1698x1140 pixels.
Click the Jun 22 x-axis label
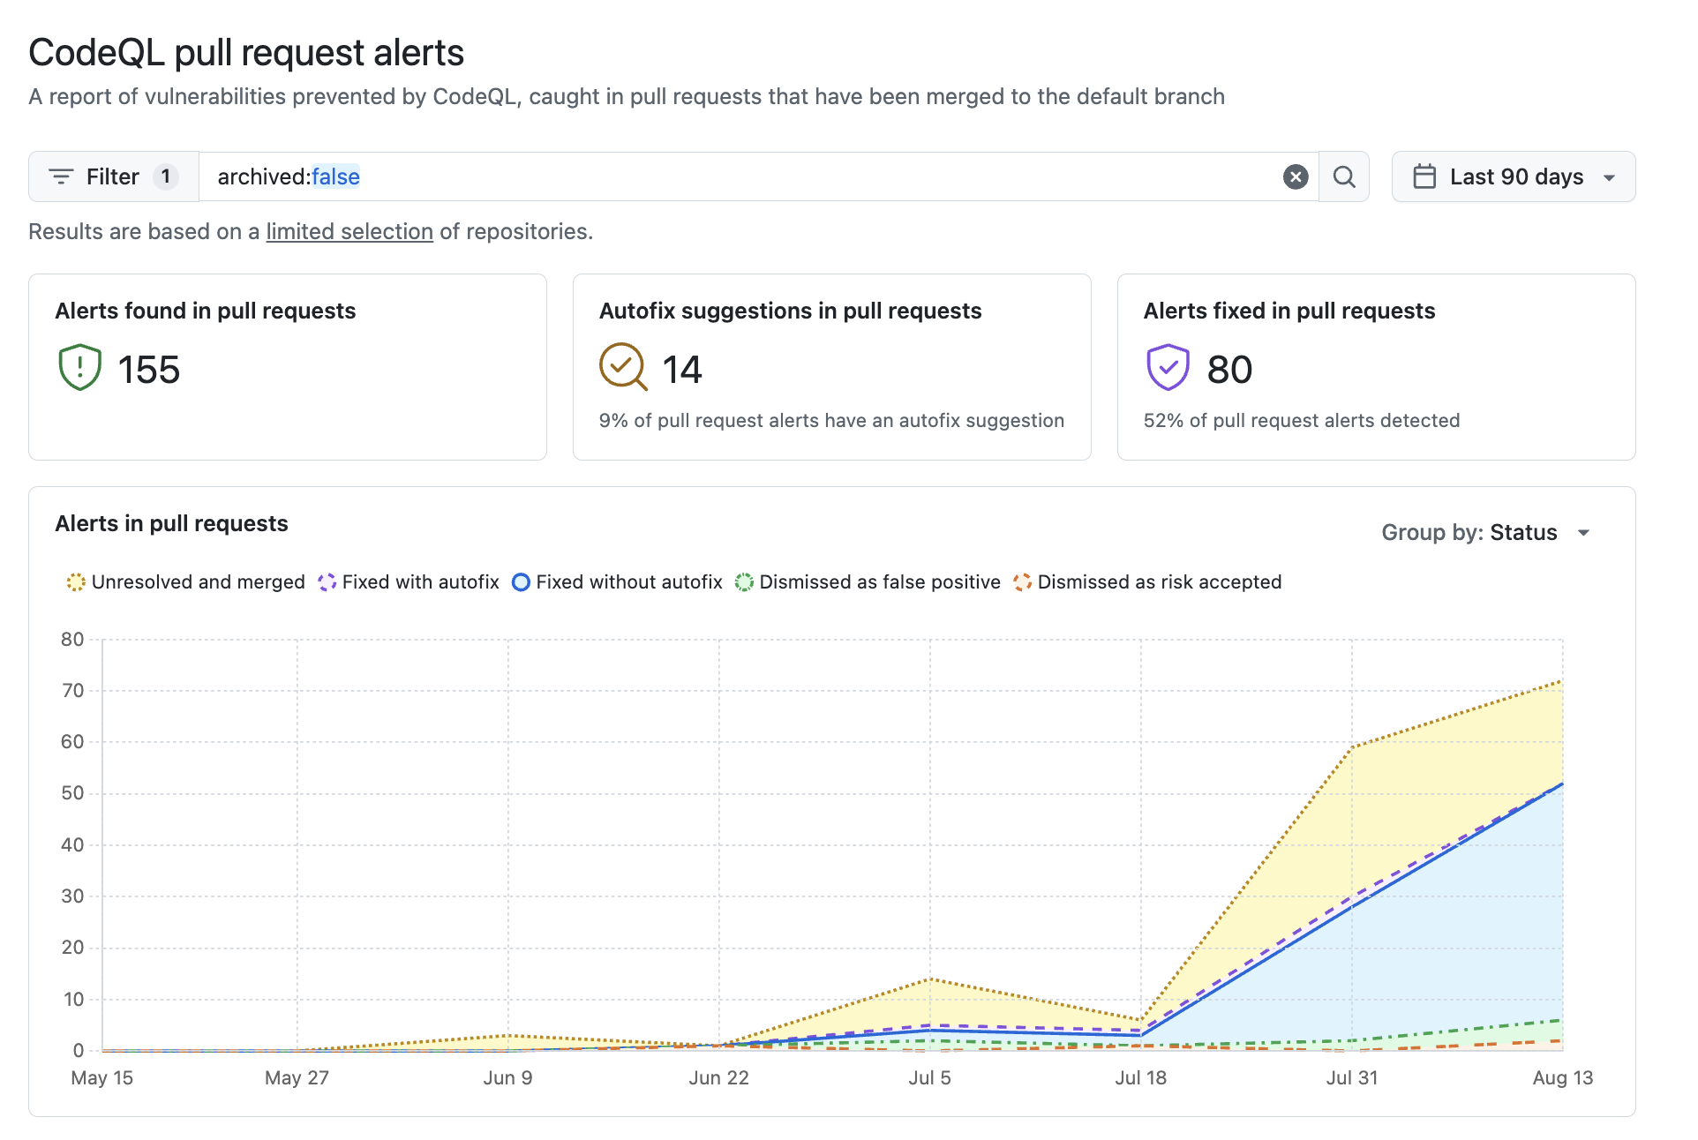tap(718, 1078)
